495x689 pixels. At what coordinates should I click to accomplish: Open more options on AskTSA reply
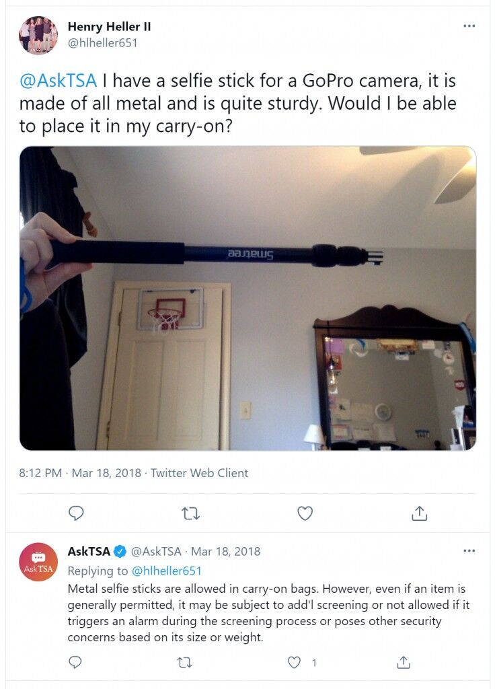[469, 550]
